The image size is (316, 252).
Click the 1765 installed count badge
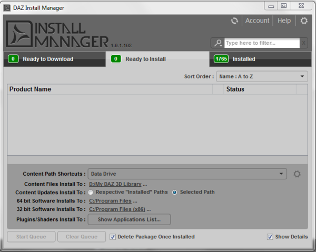221,59
